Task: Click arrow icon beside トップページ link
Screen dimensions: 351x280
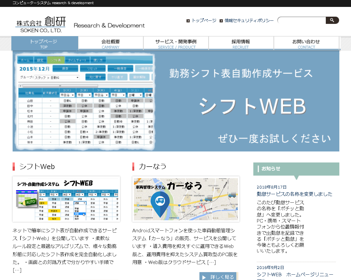Action: (x=188, y=21)
